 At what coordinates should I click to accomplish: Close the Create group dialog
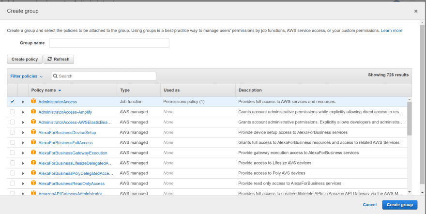(416, 11)
